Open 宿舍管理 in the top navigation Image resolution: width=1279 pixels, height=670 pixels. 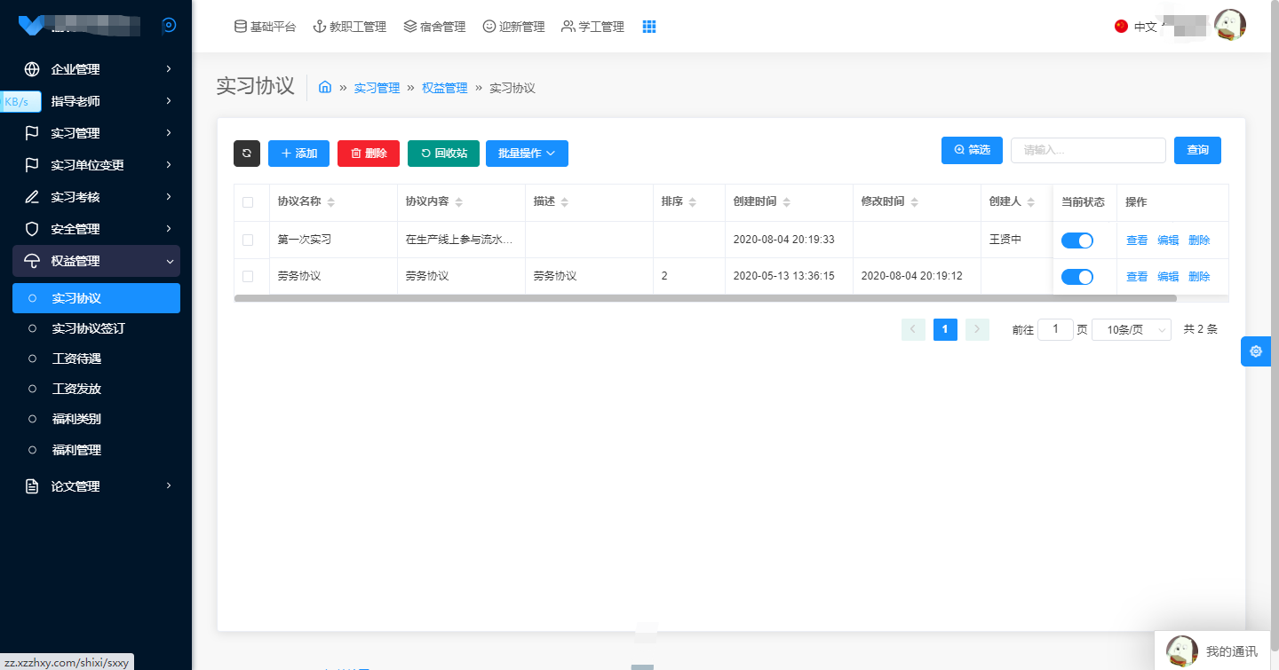434,27
